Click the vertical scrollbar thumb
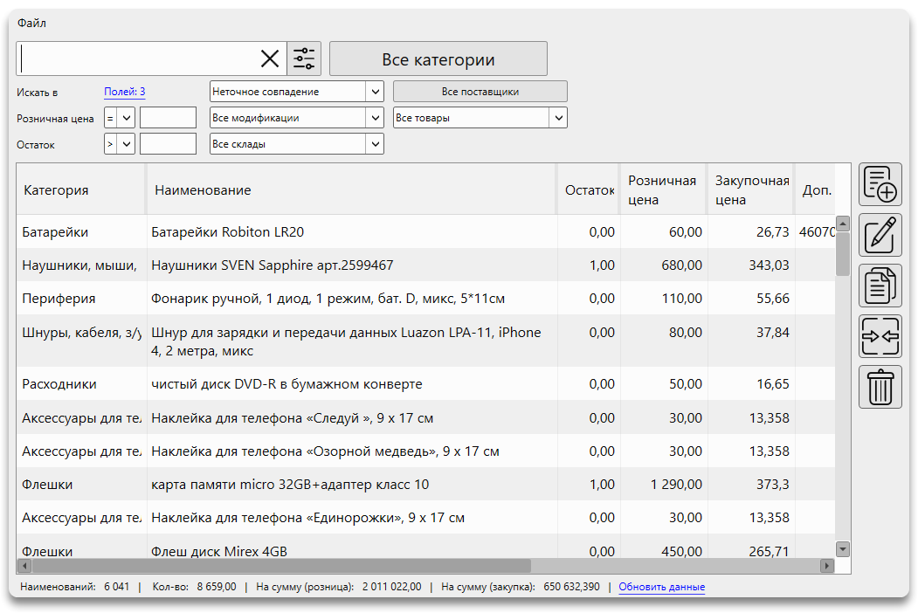This screenshot has width=918, height=613. pyautogui.click(x=843, y=254)
